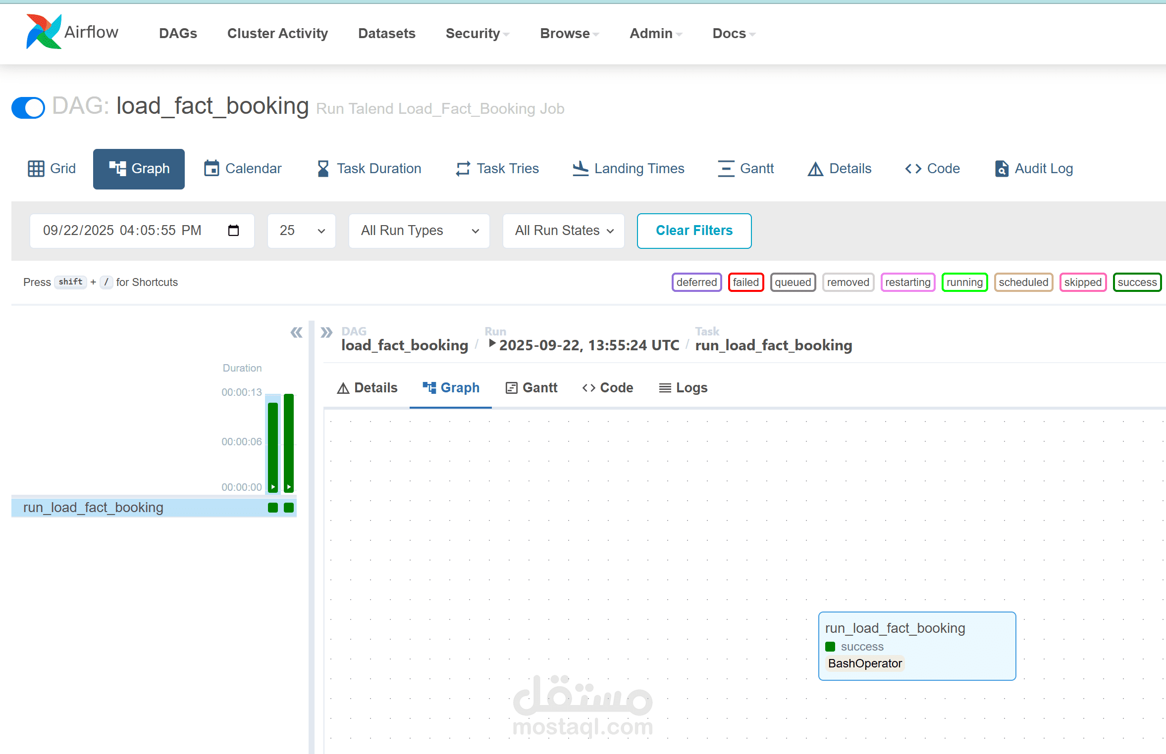This screenshot has height=754, width=1166.
Task: Open the All Run States dropdown
Action: click(x=563, y=231)
